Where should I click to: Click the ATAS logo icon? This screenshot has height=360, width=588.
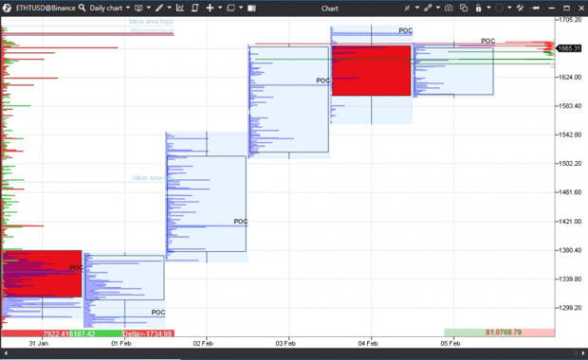pyautogui.click(x=7, y=8)
